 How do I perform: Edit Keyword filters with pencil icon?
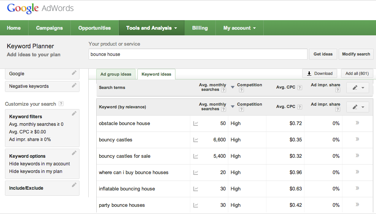pos(74,113)
